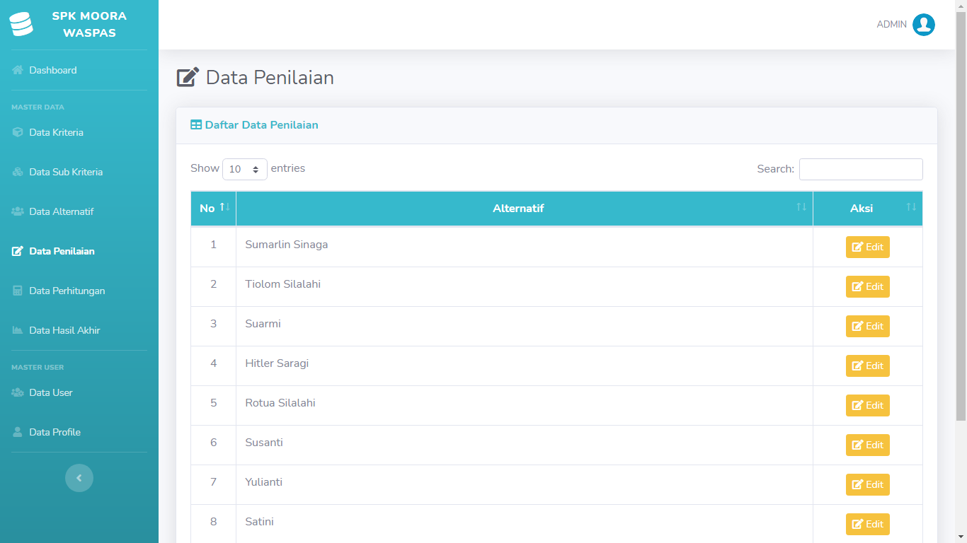Click the Data Sub Kriteria cubes icon

(18, 172)
